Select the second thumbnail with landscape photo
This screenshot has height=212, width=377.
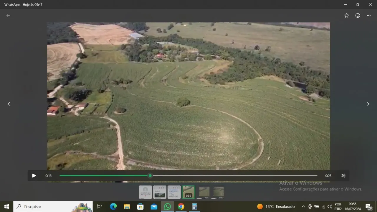pos(160,192)
